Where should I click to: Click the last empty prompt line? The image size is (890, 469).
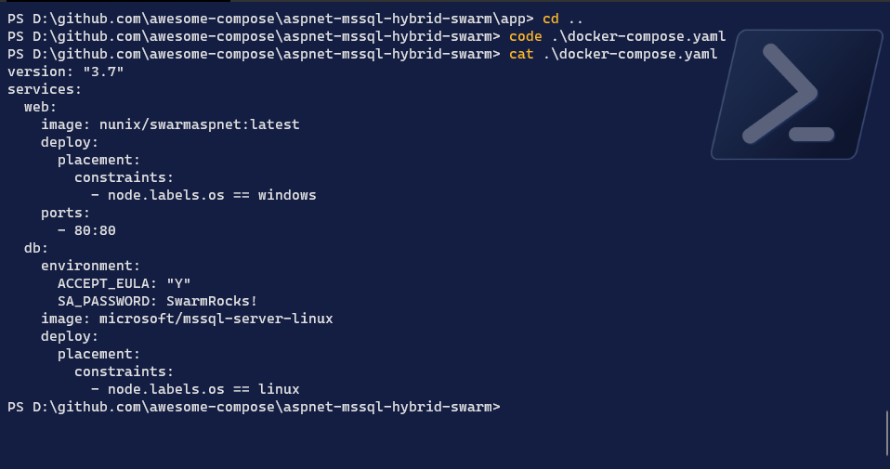[x=253, y=407]
